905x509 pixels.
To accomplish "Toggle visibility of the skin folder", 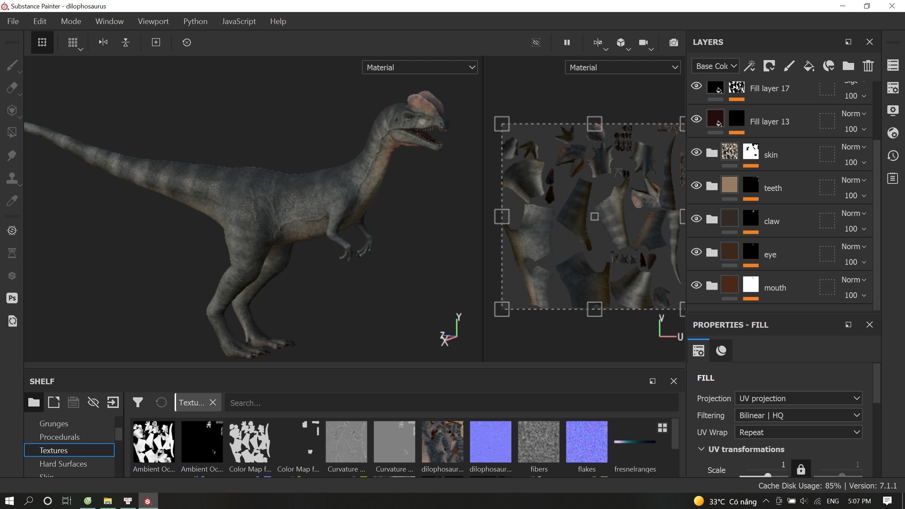I will [x=696, y=152].
